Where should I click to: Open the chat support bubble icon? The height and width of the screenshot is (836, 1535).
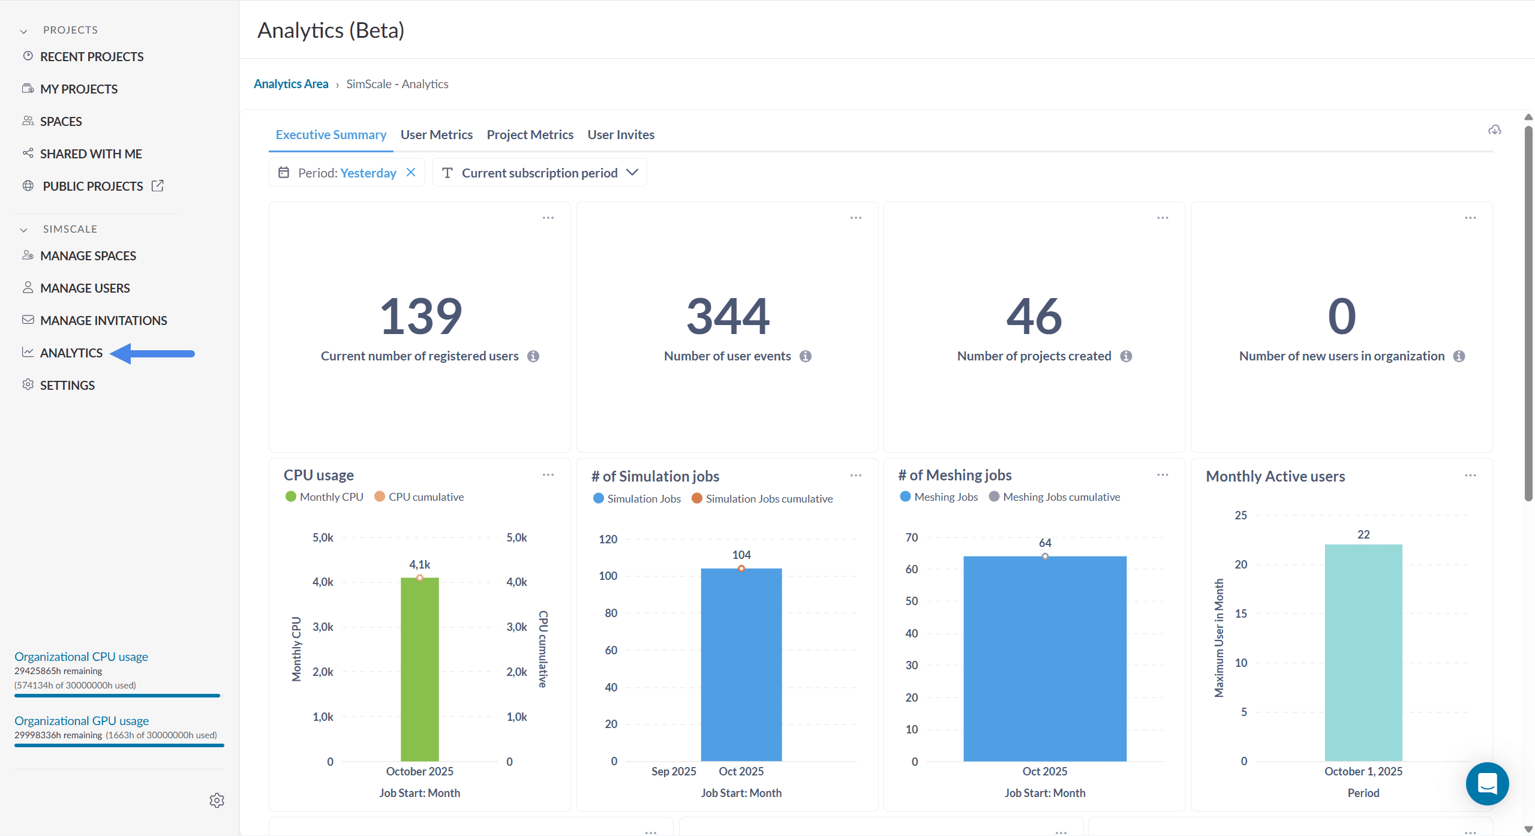pyautogui.click(x=1487, y=783)
